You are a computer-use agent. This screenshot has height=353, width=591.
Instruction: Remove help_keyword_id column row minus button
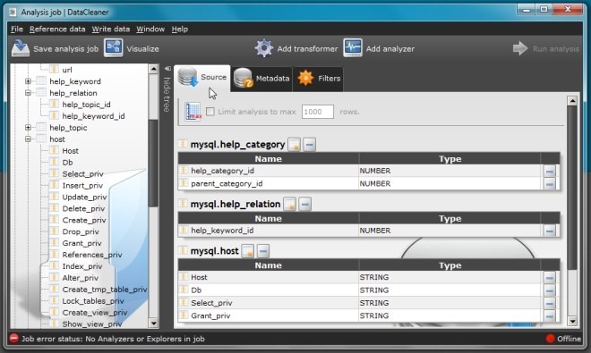click(x=550, y=231)
